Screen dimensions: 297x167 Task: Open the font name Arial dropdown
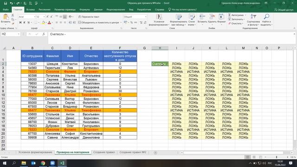(35, 17)
